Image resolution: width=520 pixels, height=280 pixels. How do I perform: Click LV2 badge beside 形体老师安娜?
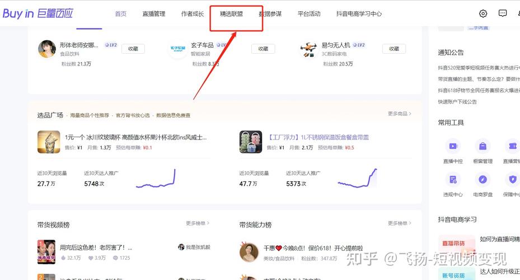click(111, 45)
